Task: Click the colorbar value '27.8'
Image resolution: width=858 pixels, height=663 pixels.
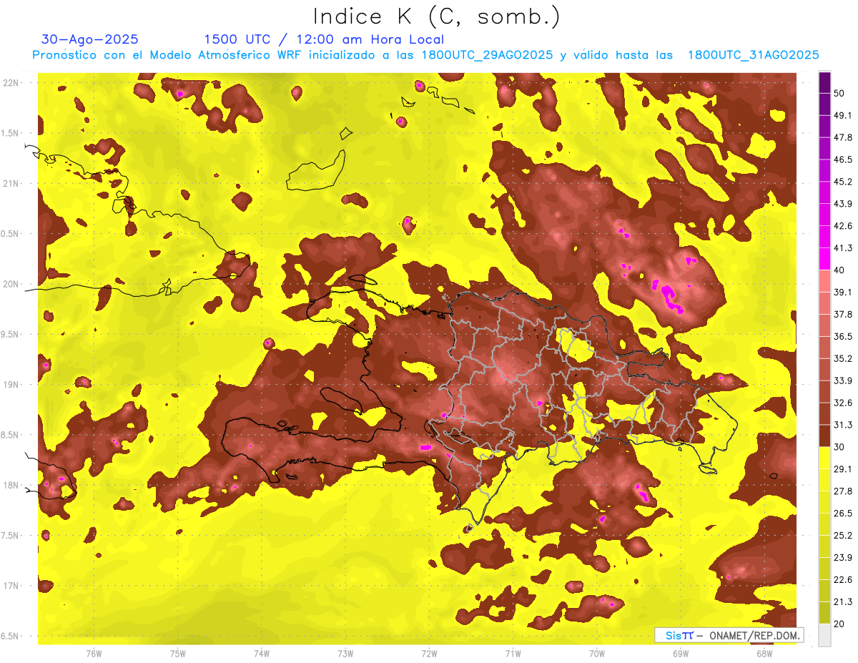Action: tap(843, 491)
